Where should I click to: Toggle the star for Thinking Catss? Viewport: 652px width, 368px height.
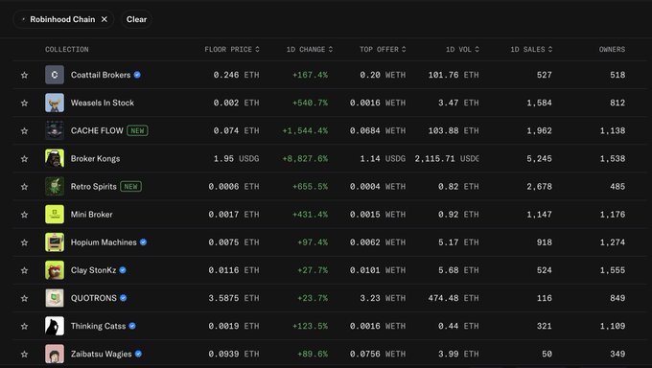[25, 326]
